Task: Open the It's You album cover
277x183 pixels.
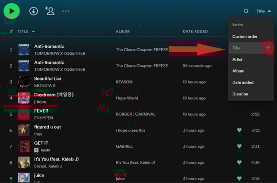Action: [x=24, y=162]
